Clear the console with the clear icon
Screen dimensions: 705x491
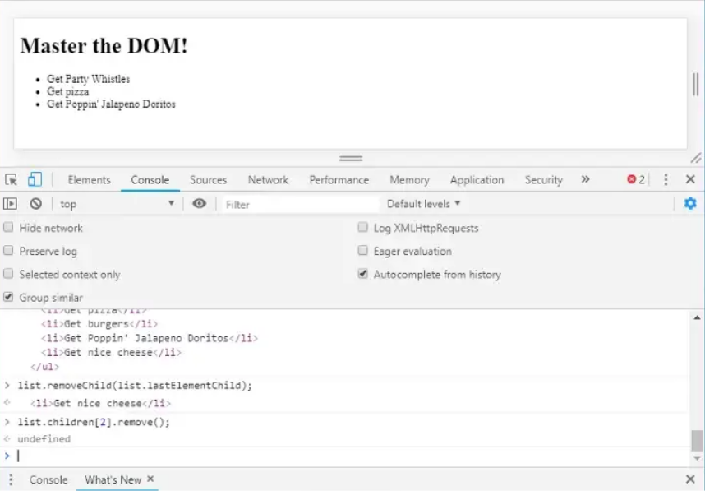coord(35,204)
